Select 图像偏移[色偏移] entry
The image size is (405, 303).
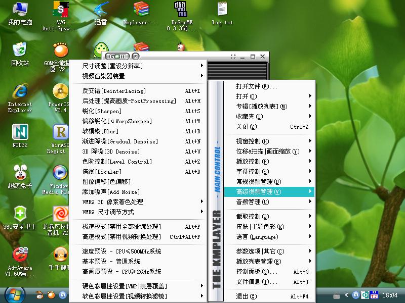pos(138,182)
